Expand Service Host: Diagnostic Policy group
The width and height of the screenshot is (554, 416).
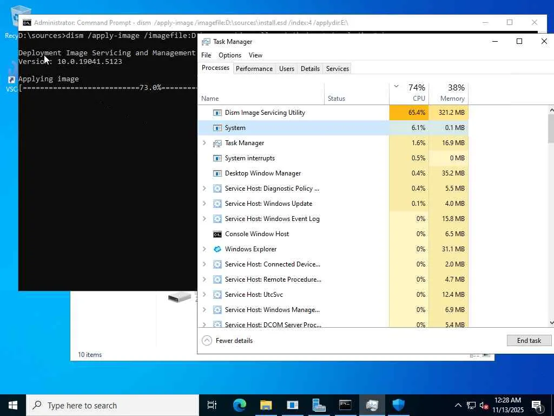pos(204,188)
